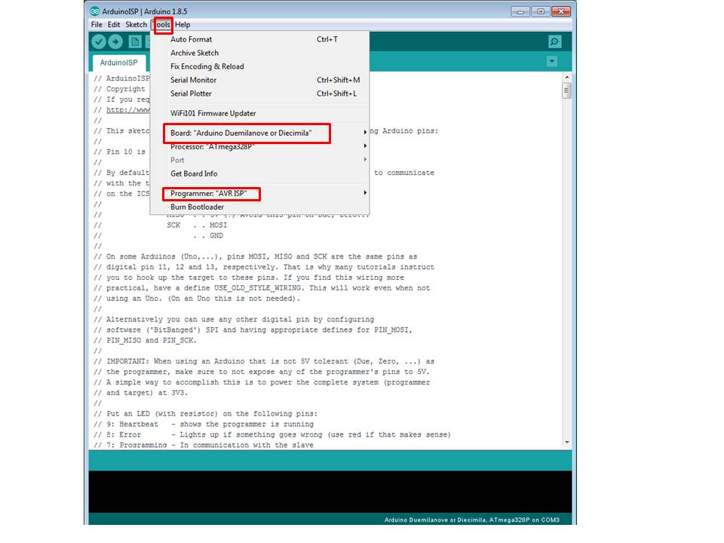Open Serial Monitor from the menu

tap(260, 80)
